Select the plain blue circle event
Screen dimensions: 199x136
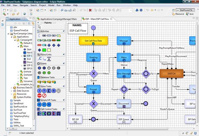[39, 68]
